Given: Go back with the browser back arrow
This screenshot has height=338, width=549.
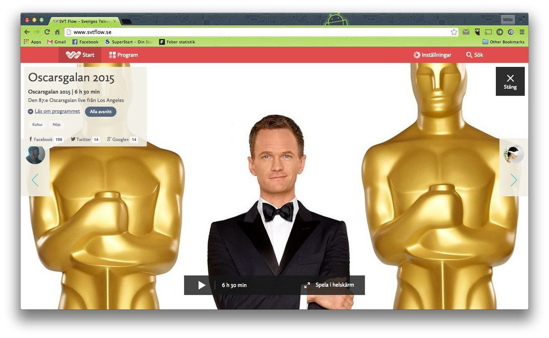Looking at the screenshot, I should (27, 32).
